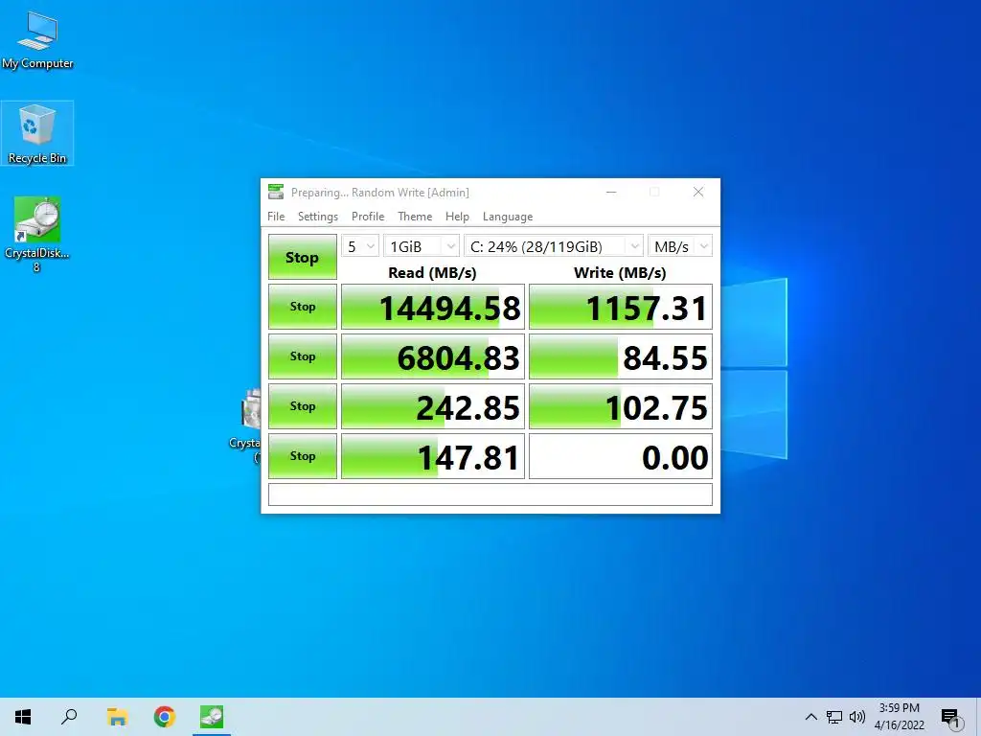Open the notification center icon
This screenshot has width=981, height=736.
(x=949, y=718)
